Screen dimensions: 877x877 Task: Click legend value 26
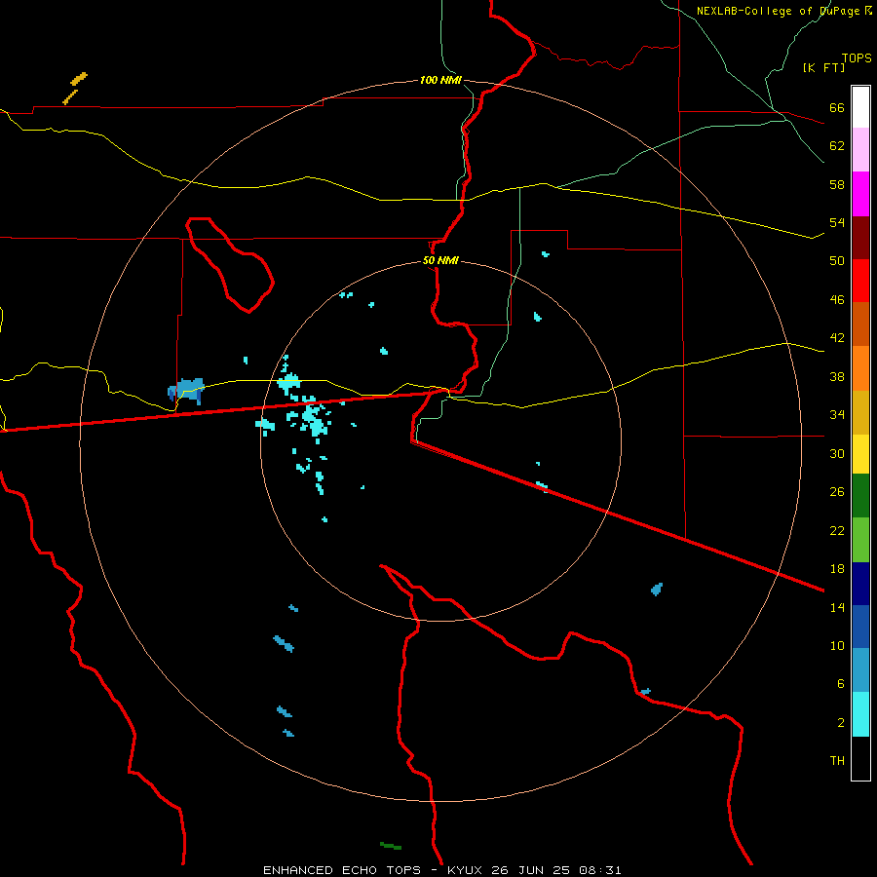point(837,492)
